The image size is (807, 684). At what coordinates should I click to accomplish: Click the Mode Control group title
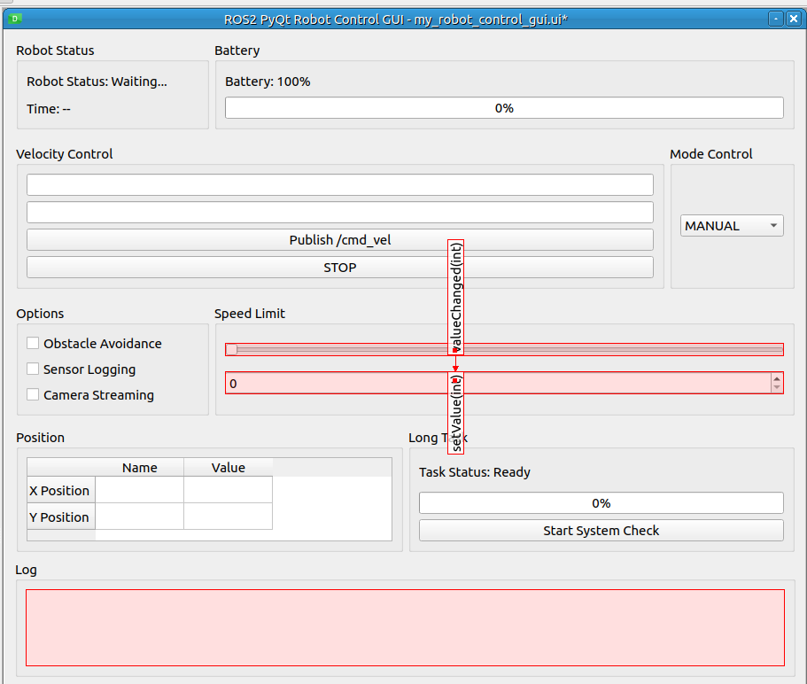710,154
